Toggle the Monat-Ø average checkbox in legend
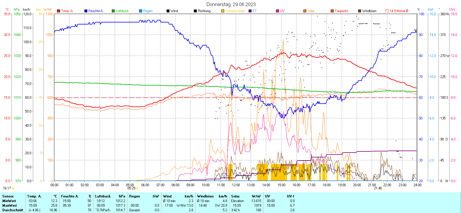 tap(387, 11)
